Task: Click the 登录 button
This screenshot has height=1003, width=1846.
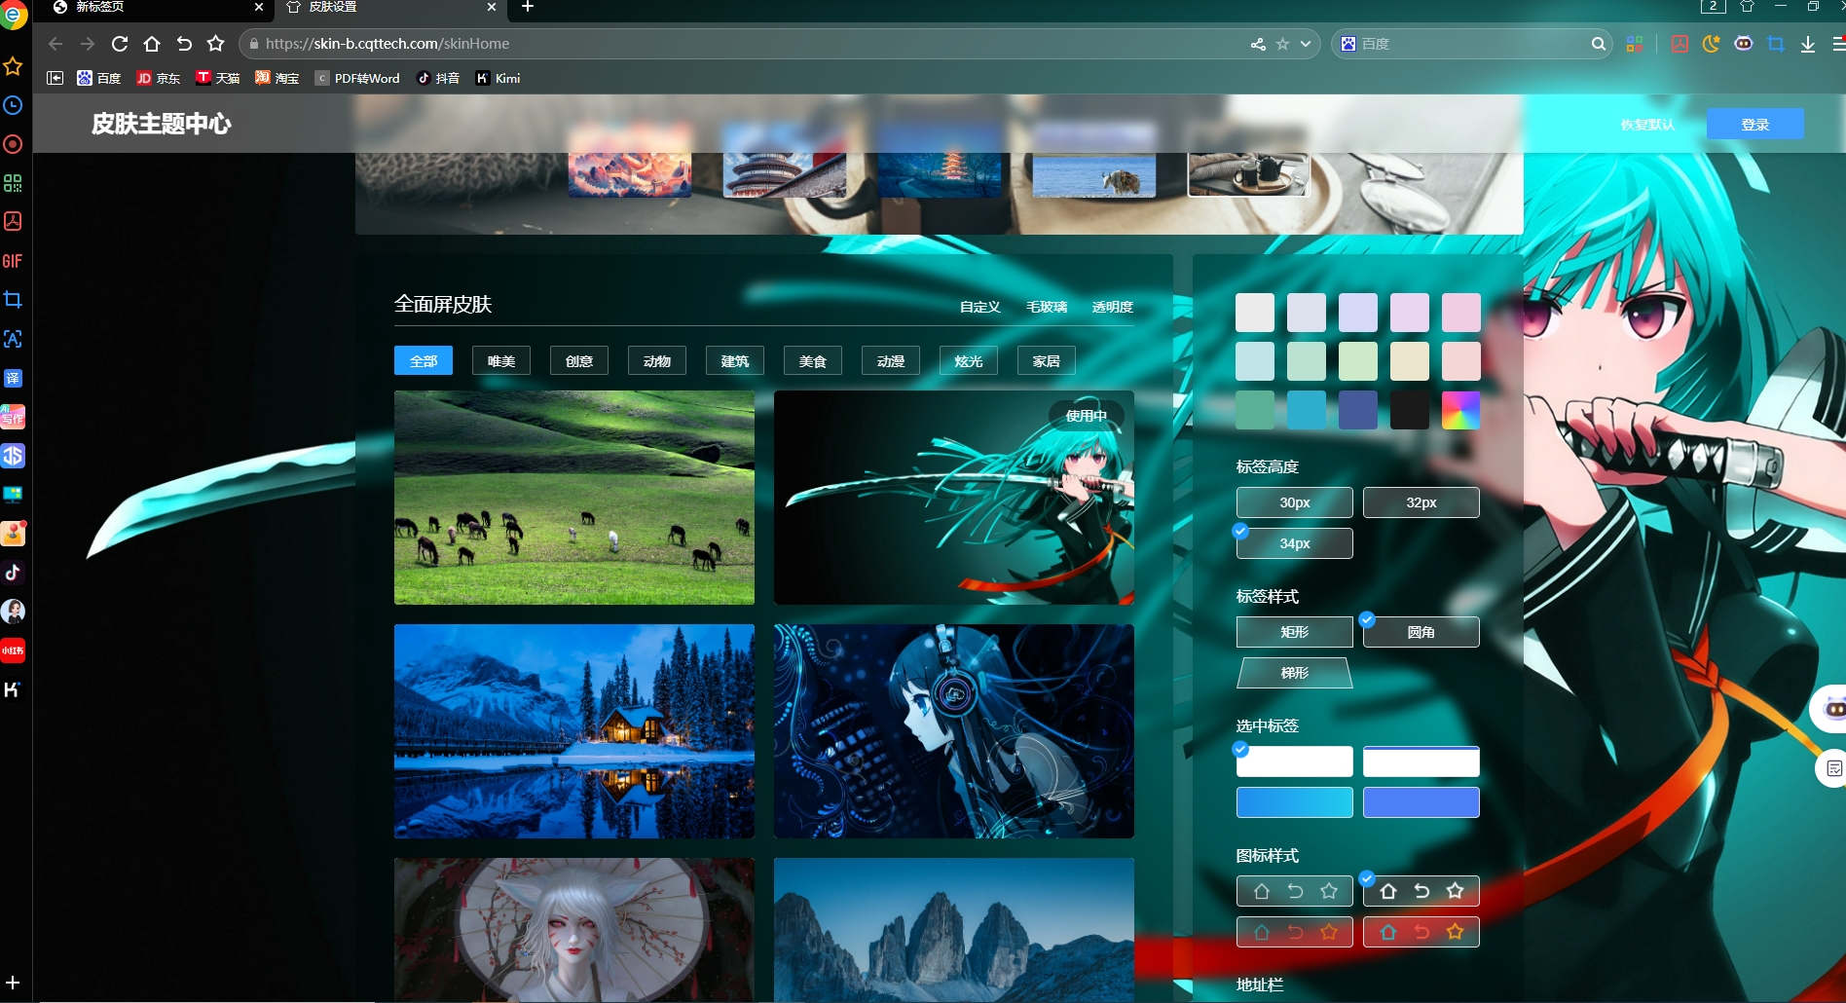Action: (1754, 125)
